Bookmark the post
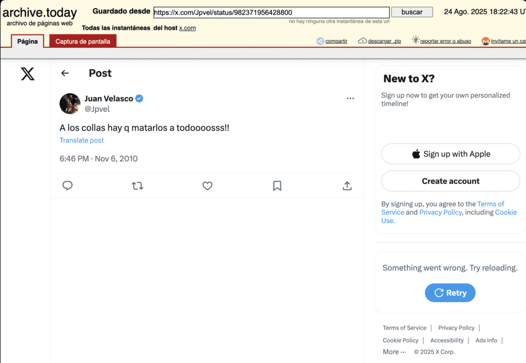This screenshot has width=526, height=363. tap(277, 186)
